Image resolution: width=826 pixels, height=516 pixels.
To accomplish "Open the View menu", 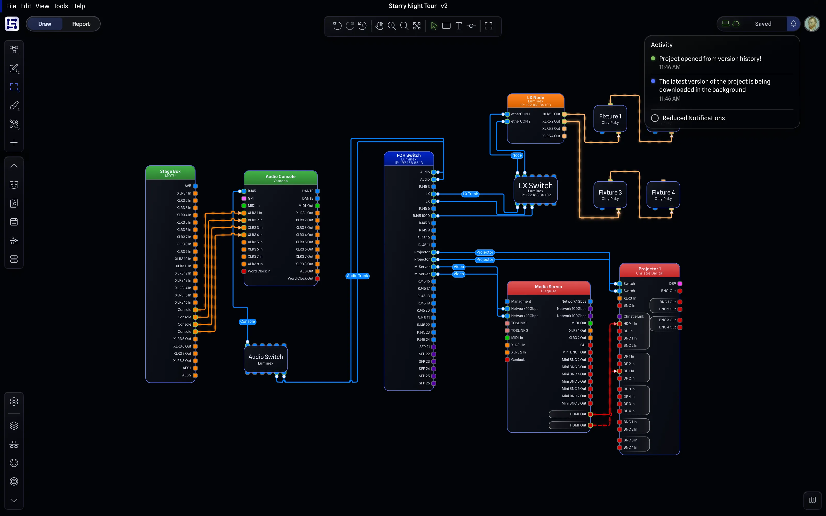I will [x=42, y=6].
